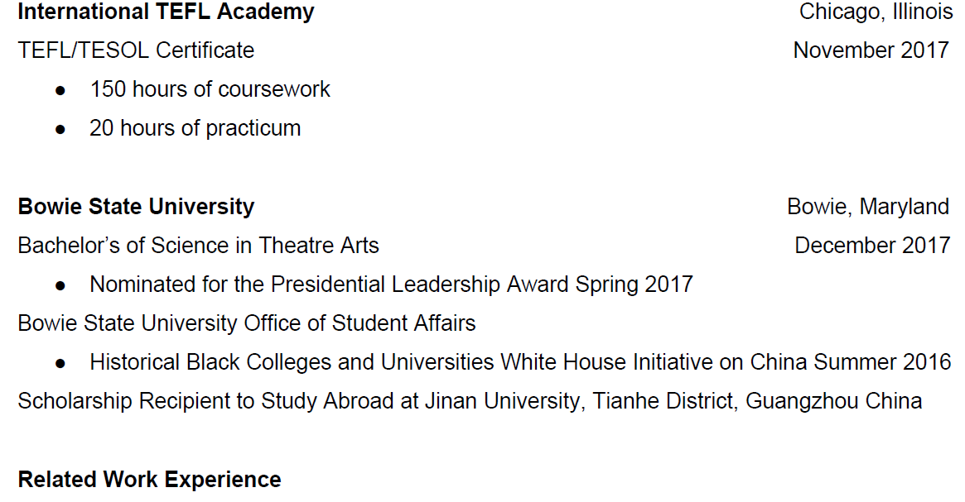
Task: Click the "Office of Student Affairs" line
Action: click(247, 323)
